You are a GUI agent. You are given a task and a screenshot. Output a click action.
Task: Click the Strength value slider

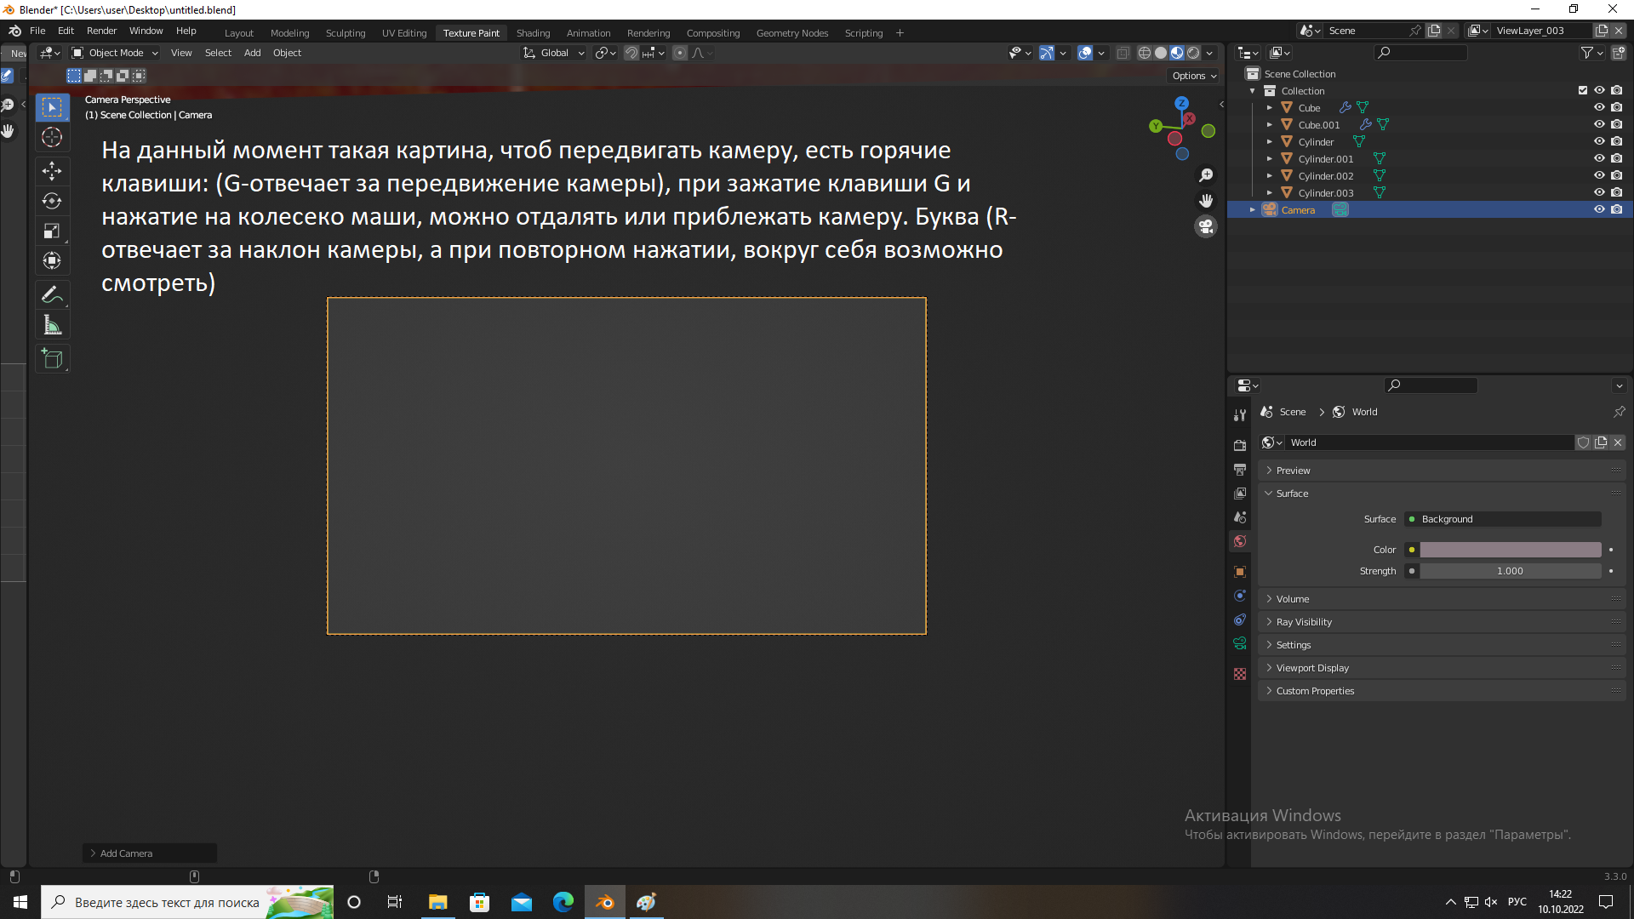[x=1511, y=571]
